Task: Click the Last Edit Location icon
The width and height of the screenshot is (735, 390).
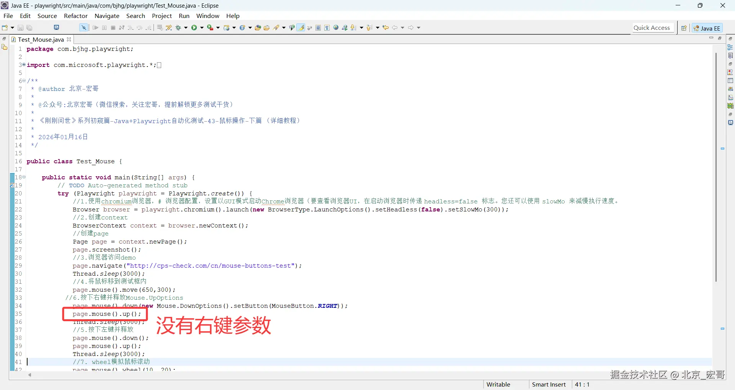Action: tap(385, 28)
